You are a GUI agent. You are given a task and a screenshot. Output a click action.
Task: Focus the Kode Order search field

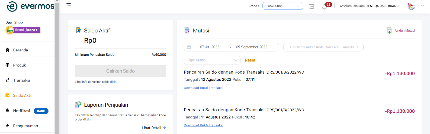pyautogui.click(x=323, y=47)
